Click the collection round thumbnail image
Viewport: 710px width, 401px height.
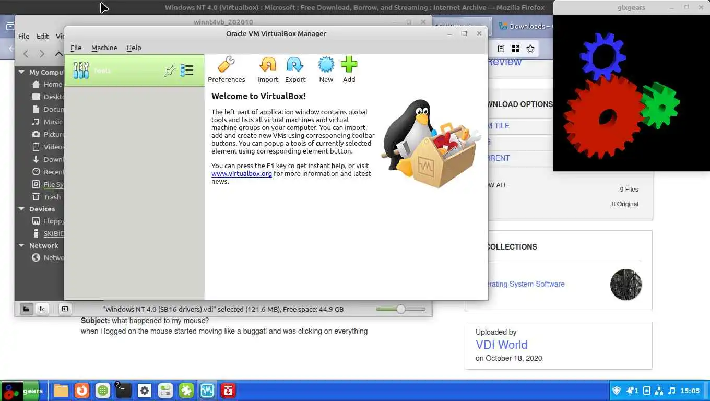click(x=626, y=285)
